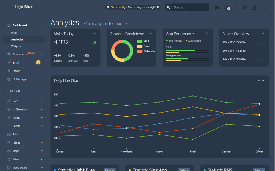Open notifications globe icon with badge

pos(226,8)
